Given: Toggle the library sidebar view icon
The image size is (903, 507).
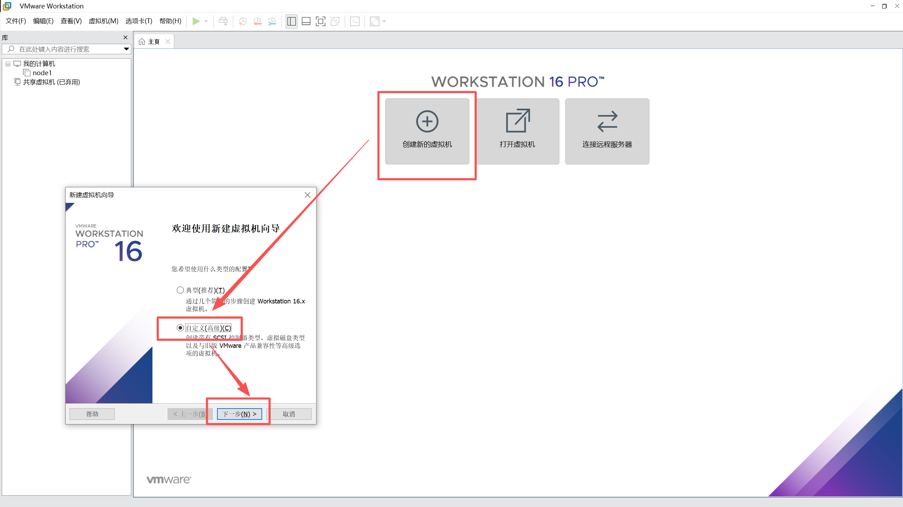Looking at the screenshot, I should point(291,22).
